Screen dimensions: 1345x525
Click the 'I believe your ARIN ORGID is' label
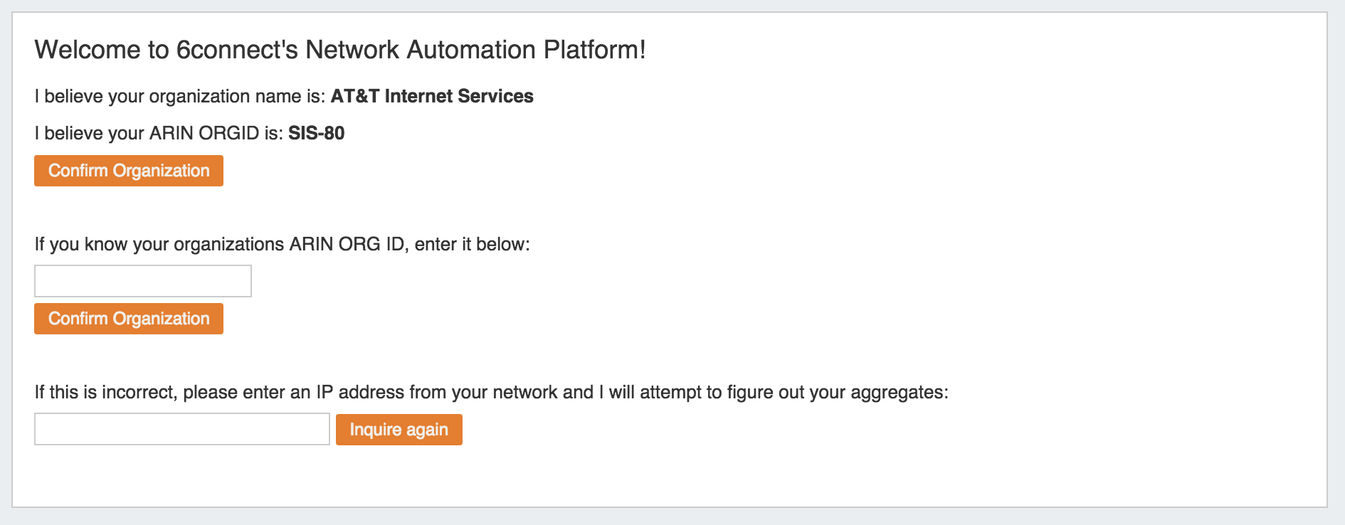159,133
